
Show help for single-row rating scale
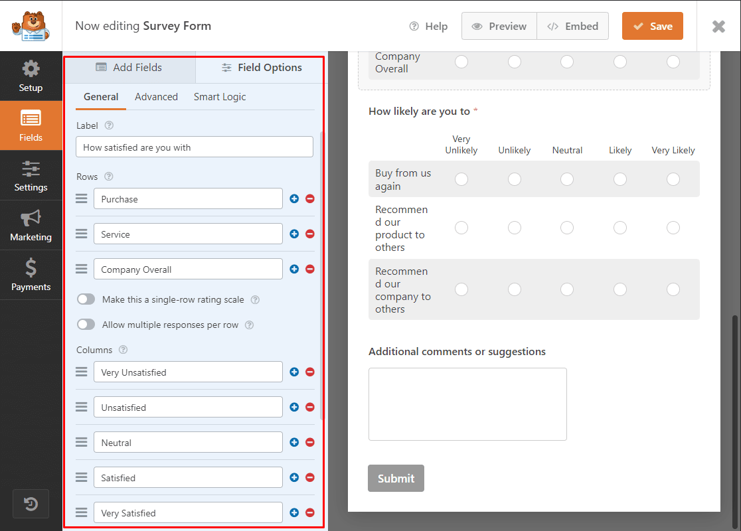255,299
